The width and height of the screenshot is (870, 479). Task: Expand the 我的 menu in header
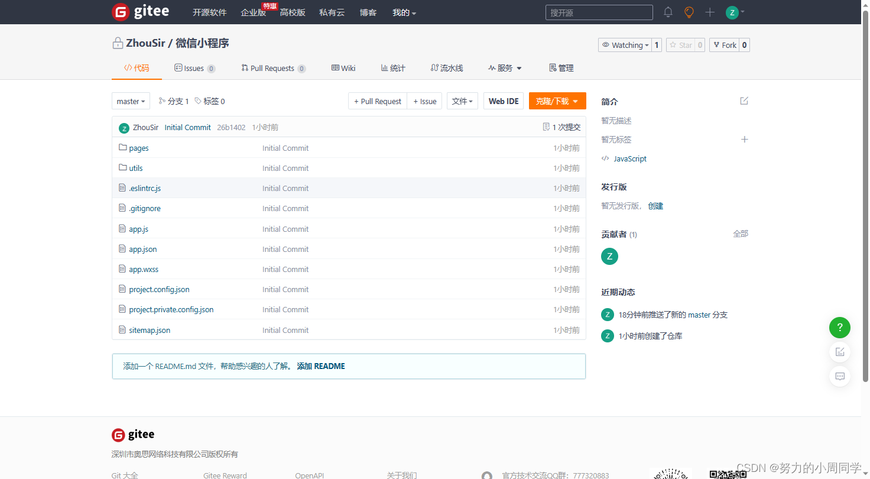(x=404, y=12)
